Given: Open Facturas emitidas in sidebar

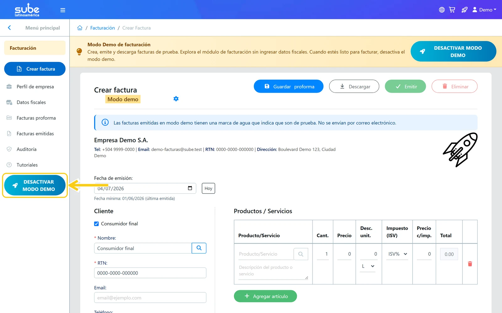Looking at the screenshot, I should click(35, 134).
